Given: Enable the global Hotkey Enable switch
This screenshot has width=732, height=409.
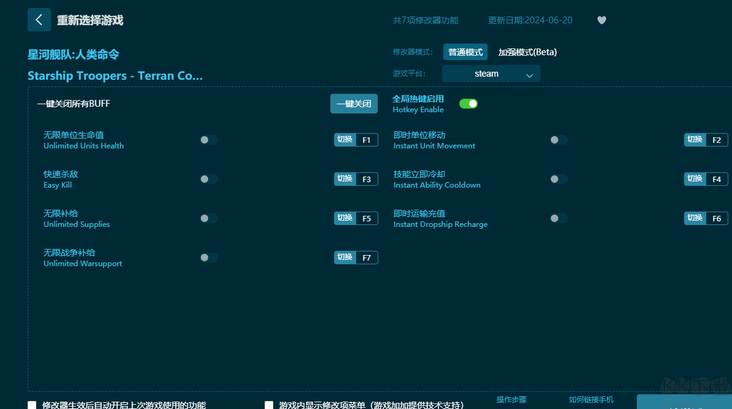Looking at the screenshot, I should pos(469,104).
